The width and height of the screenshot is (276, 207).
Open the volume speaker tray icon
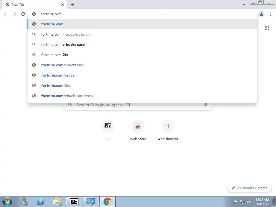pos(249,202)
